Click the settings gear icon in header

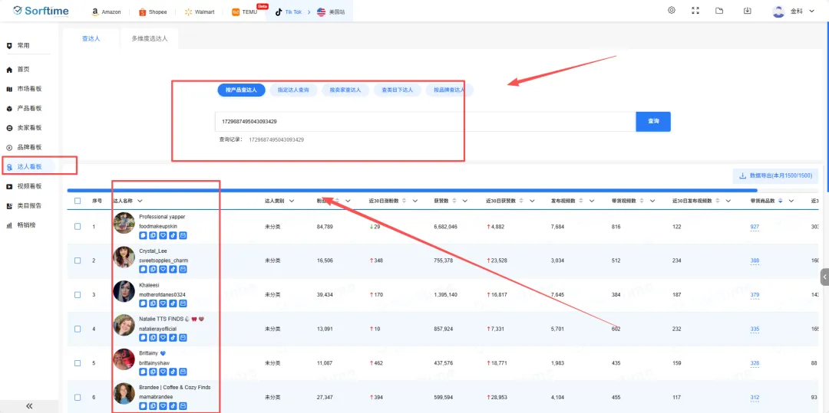[672, 11]
